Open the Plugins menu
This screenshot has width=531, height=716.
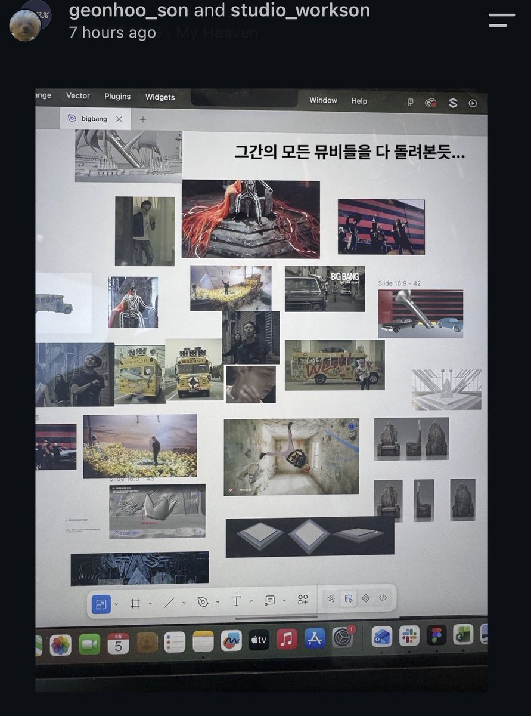[117, 97]
